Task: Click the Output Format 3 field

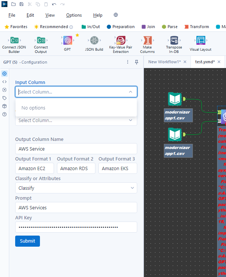Action: 118,168
